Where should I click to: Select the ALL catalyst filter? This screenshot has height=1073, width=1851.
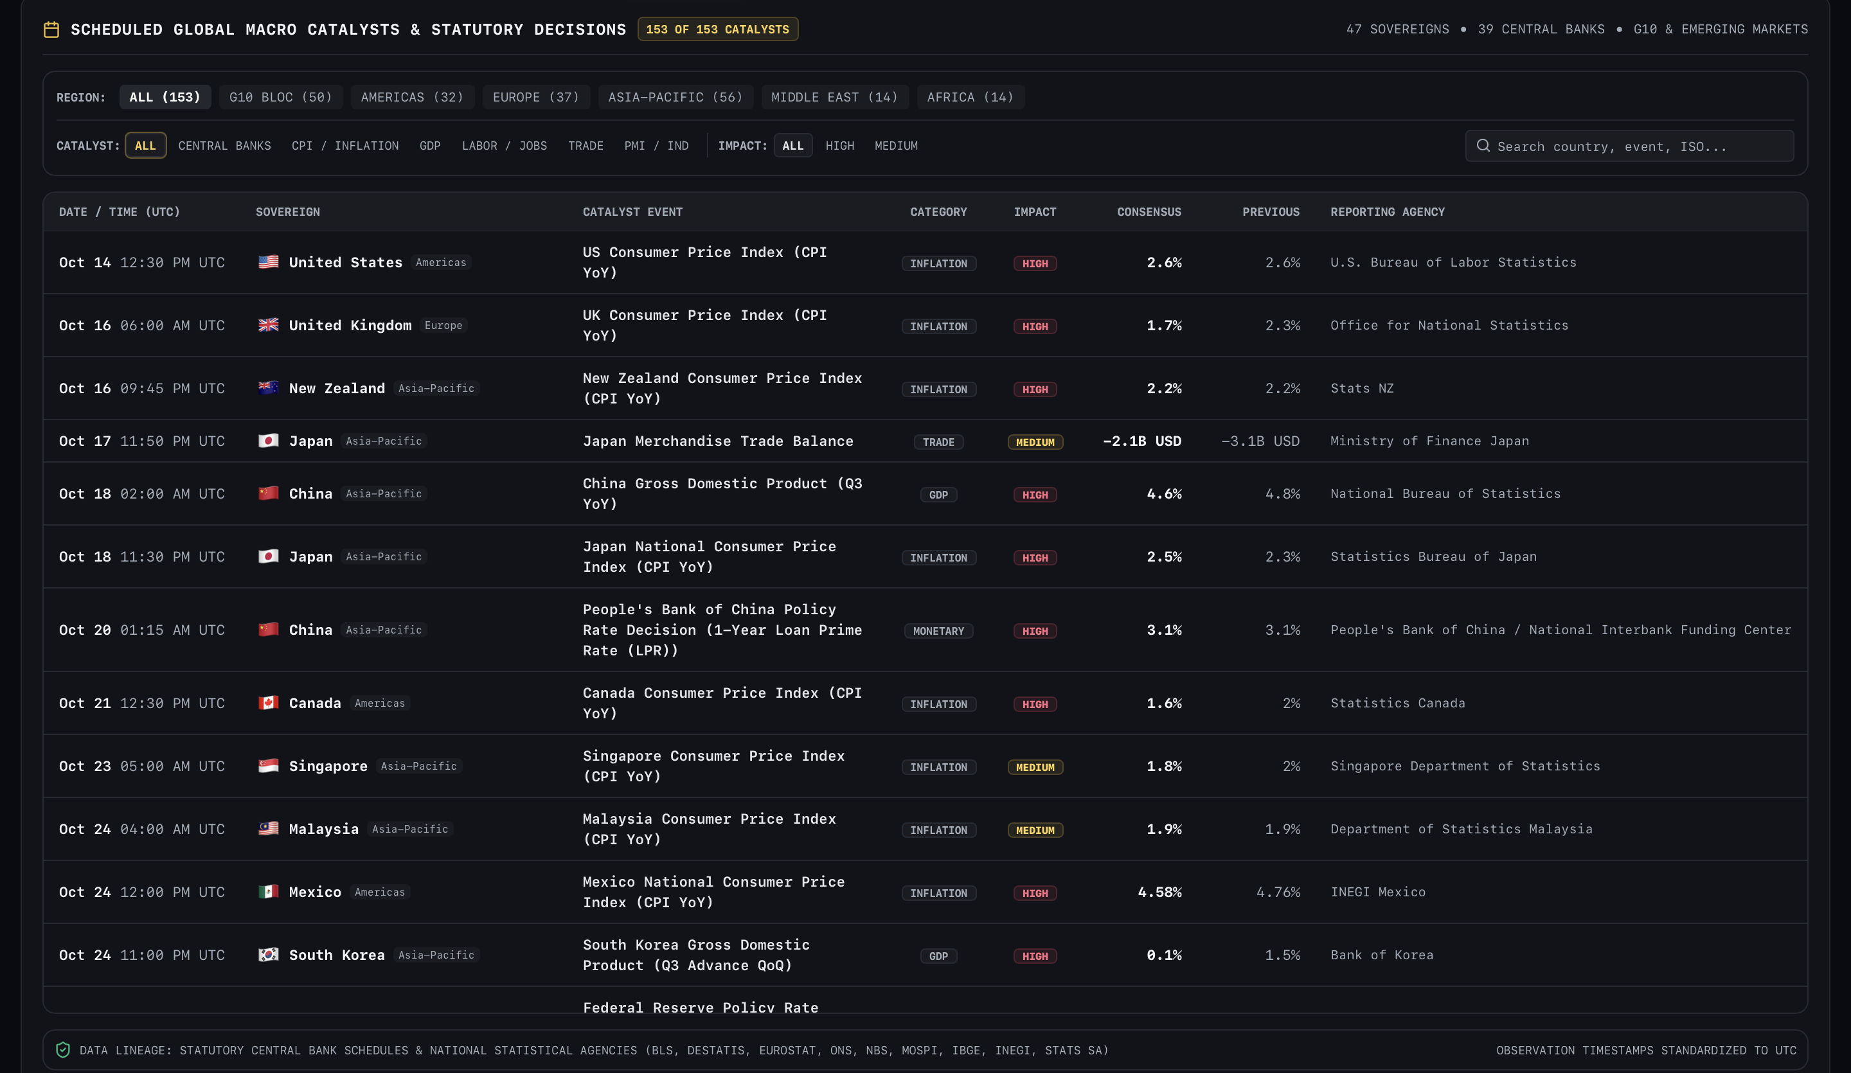click(145, 145)
